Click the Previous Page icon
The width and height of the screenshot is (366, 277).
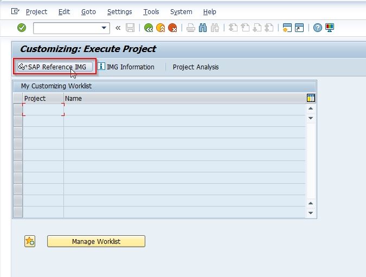coord(245,28)
